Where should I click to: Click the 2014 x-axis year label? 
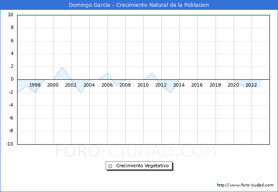coord(179,85)
